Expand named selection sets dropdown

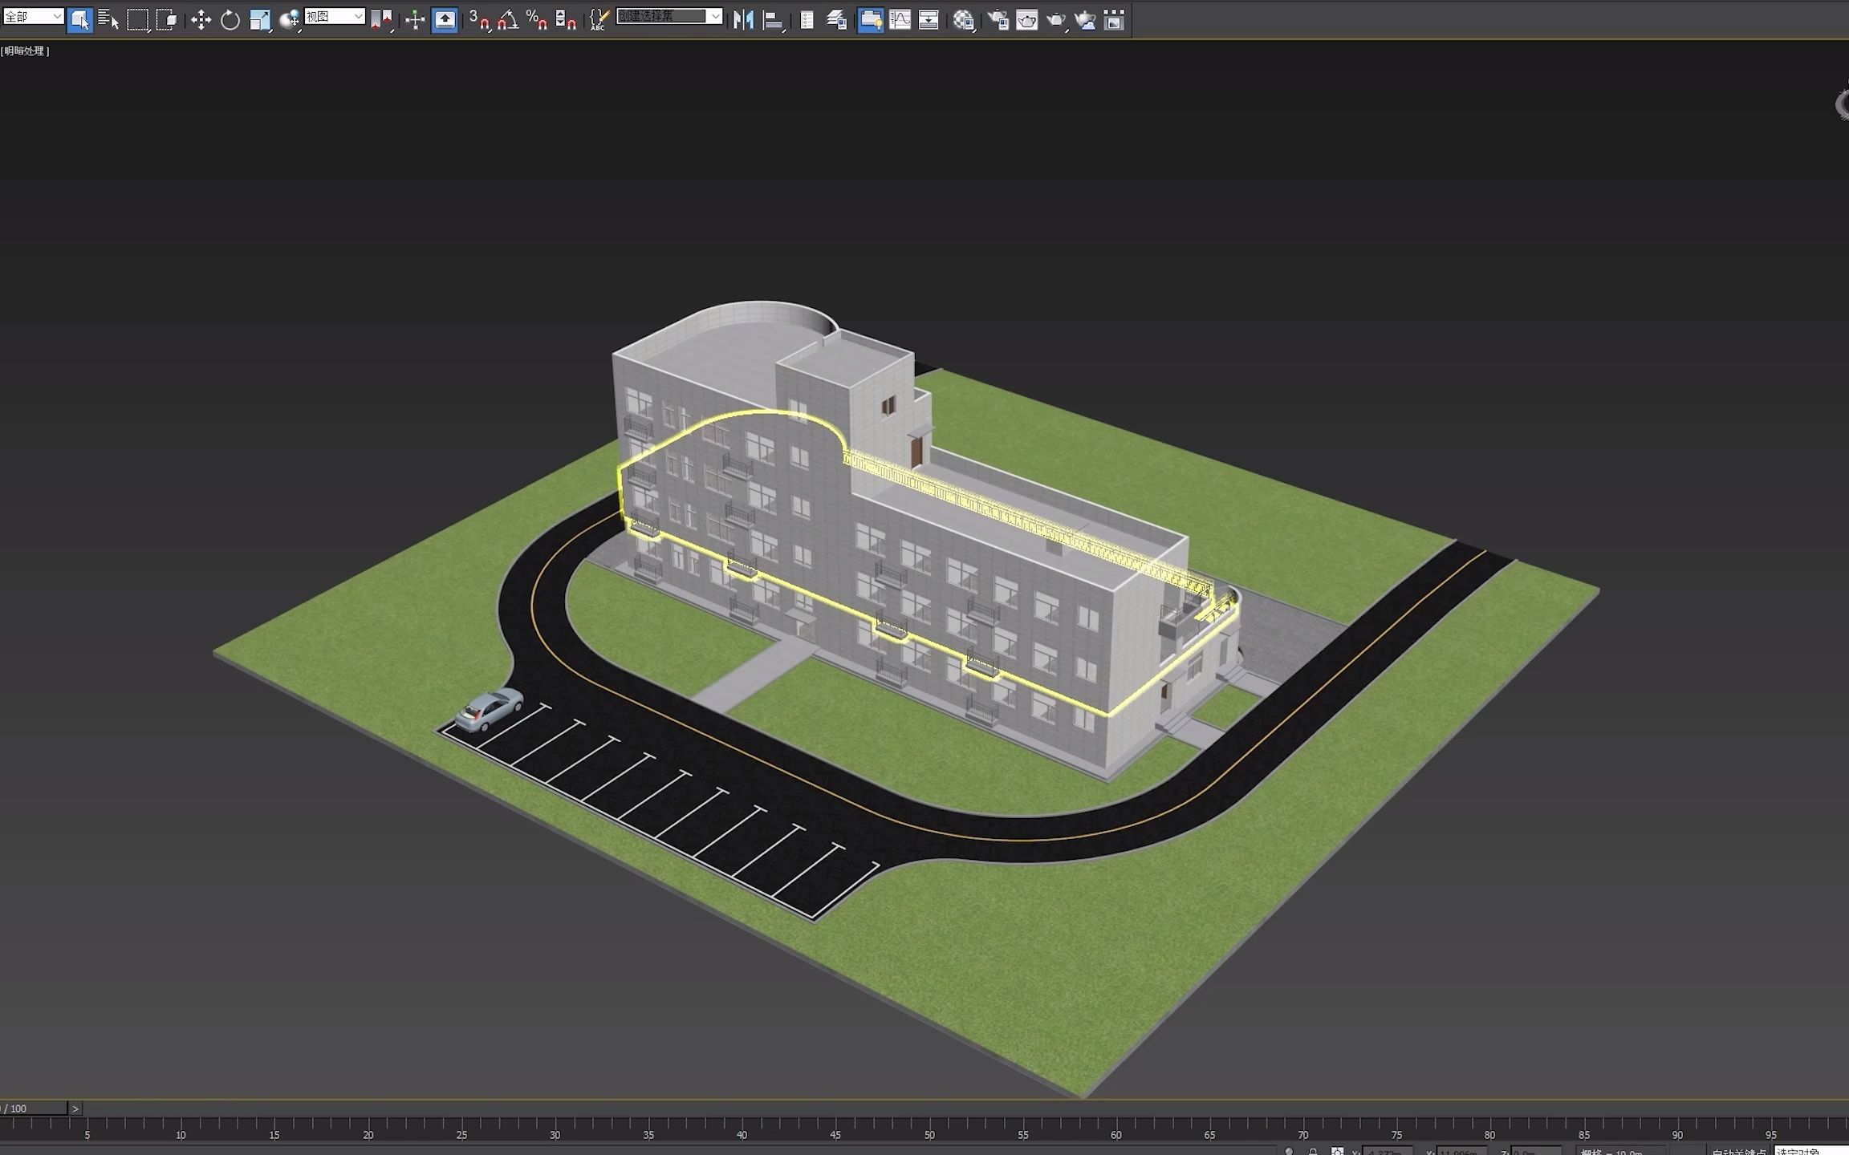[x=715, y=16]
